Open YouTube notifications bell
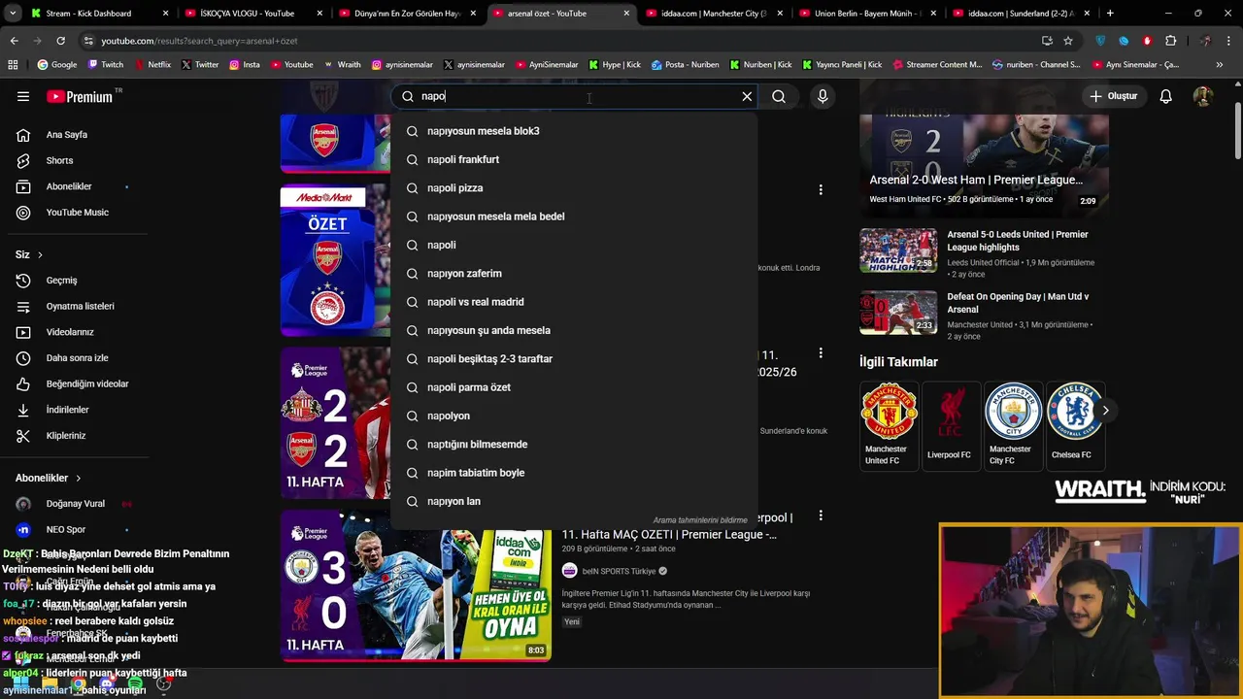The width and height of the screenshot is (1243, 699). [x=1166, y=96]
